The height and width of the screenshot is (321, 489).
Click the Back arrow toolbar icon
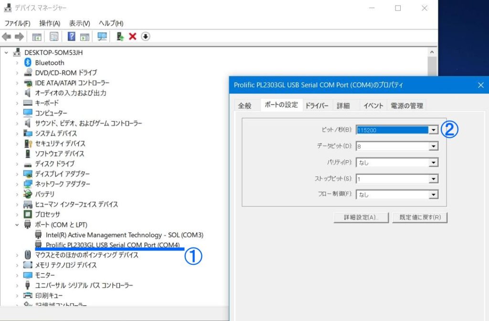pyautogui.click(x=6, y=37)
